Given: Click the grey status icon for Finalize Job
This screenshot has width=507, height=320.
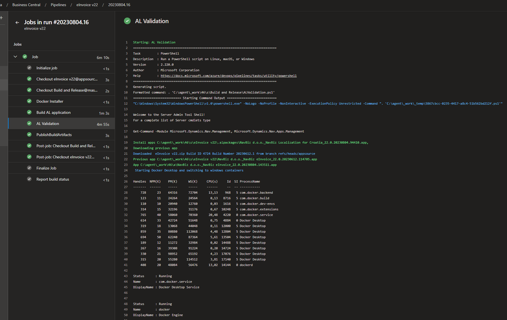Looking at the screenshot, I should (29, 168).
